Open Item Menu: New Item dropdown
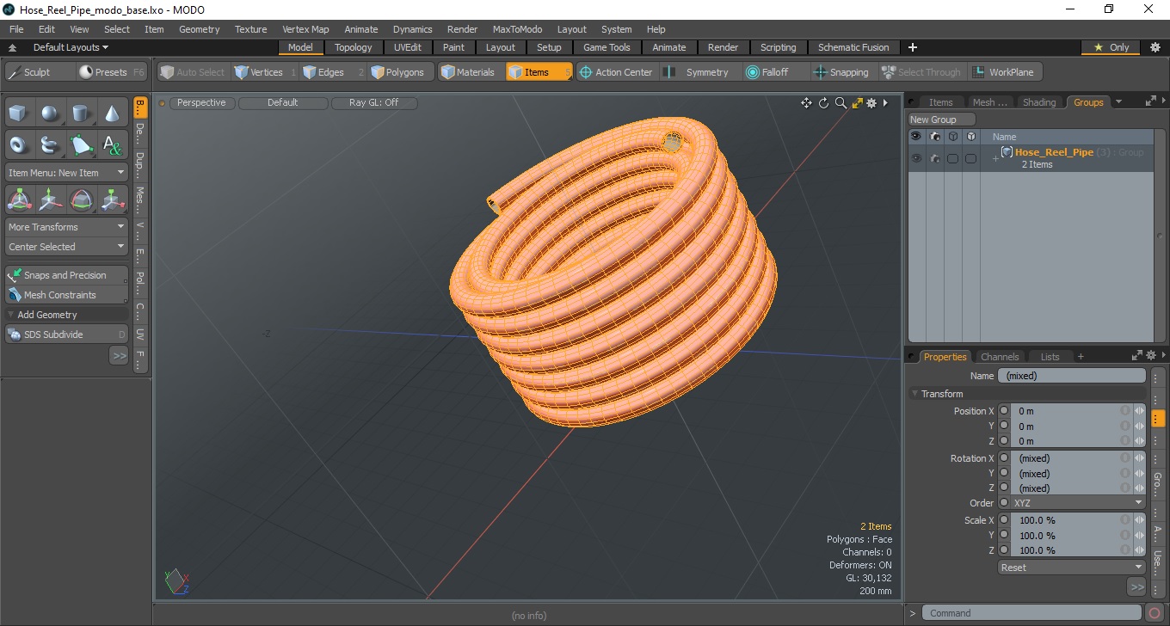This screenshot has height=626, width=1170. 67,173
